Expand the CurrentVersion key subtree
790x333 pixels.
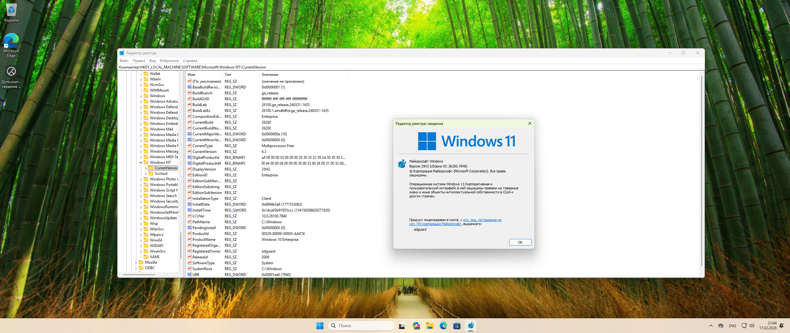[146, 168]
